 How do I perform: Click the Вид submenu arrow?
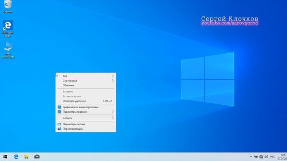click(x=113, y=76)
